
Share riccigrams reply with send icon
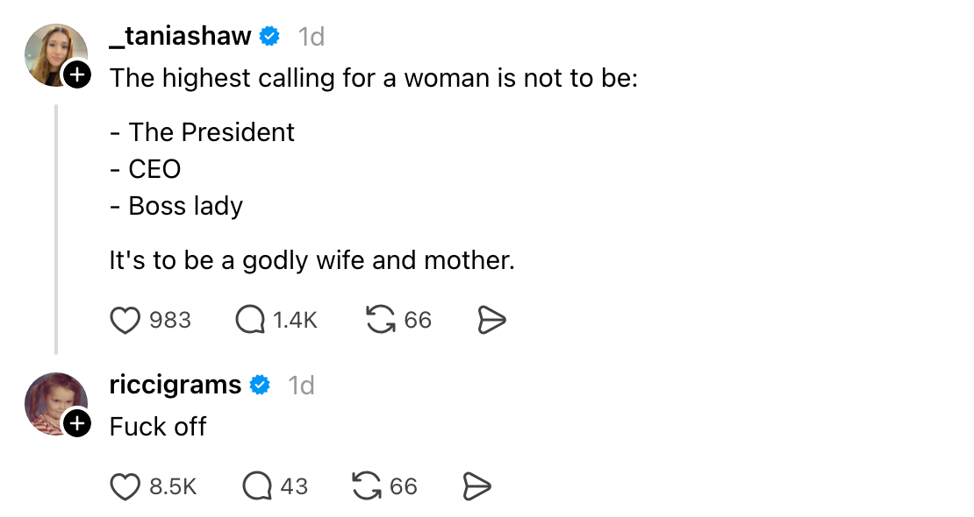(x=476, y=486)
